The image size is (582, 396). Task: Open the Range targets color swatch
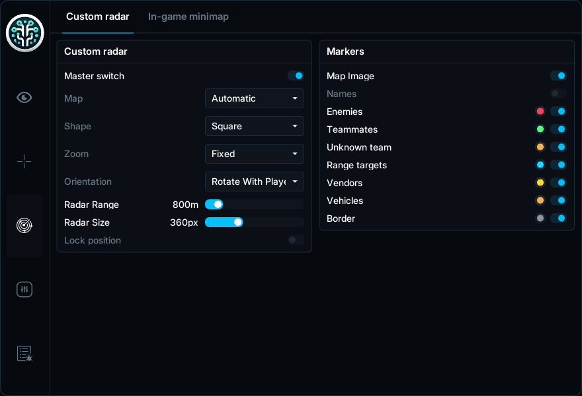click(x=540, y=165)
